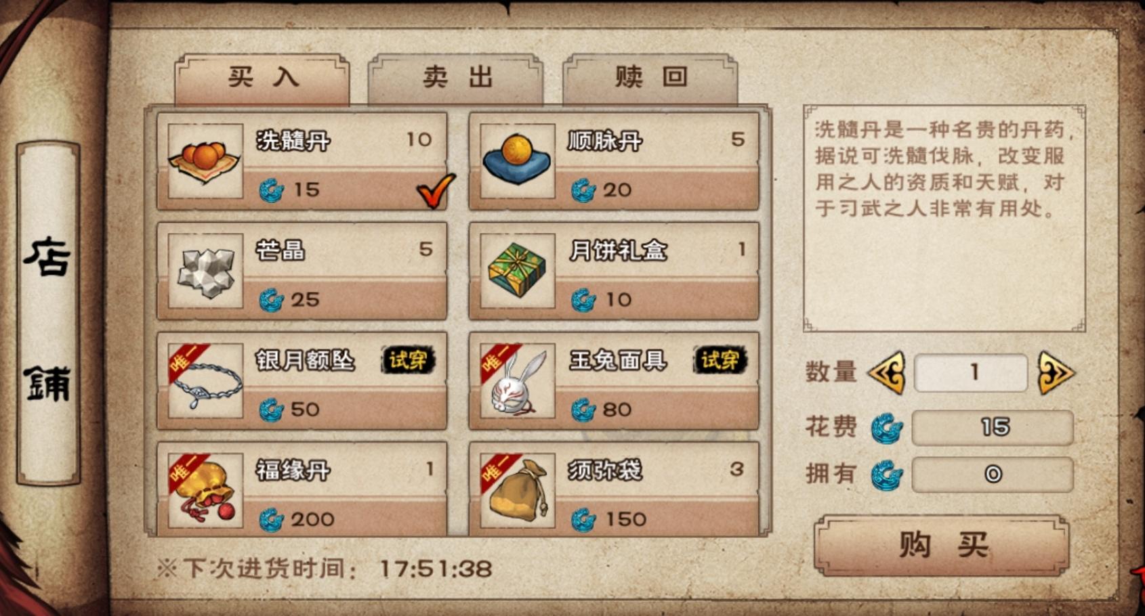
Task: Click the 购买 button
Action: (x=942, y=545)
